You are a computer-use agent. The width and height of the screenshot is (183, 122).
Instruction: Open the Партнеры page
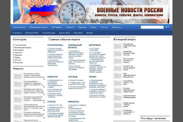click(78, 33)
